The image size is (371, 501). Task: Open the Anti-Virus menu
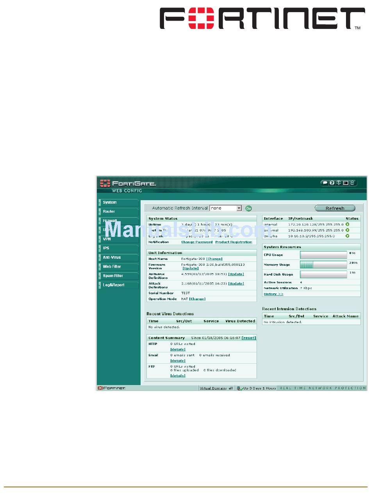(119, 258)
